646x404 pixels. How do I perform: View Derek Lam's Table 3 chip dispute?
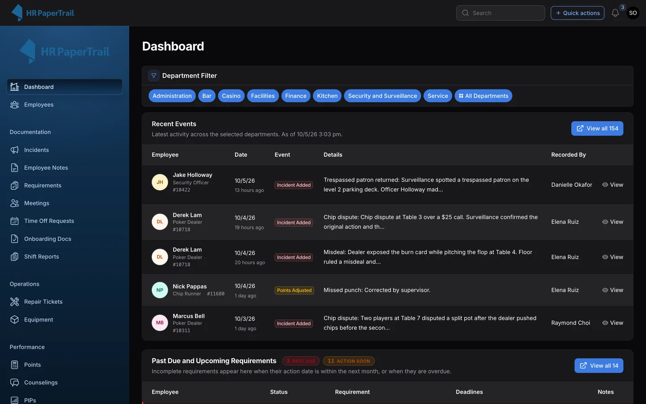(x=612, y=222)
